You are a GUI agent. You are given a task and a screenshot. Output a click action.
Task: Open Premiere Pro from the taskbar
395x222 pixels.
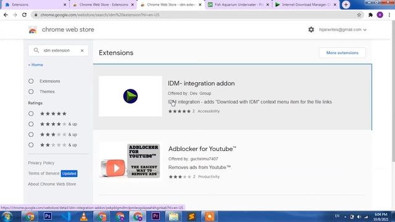(x=156, y=216)
